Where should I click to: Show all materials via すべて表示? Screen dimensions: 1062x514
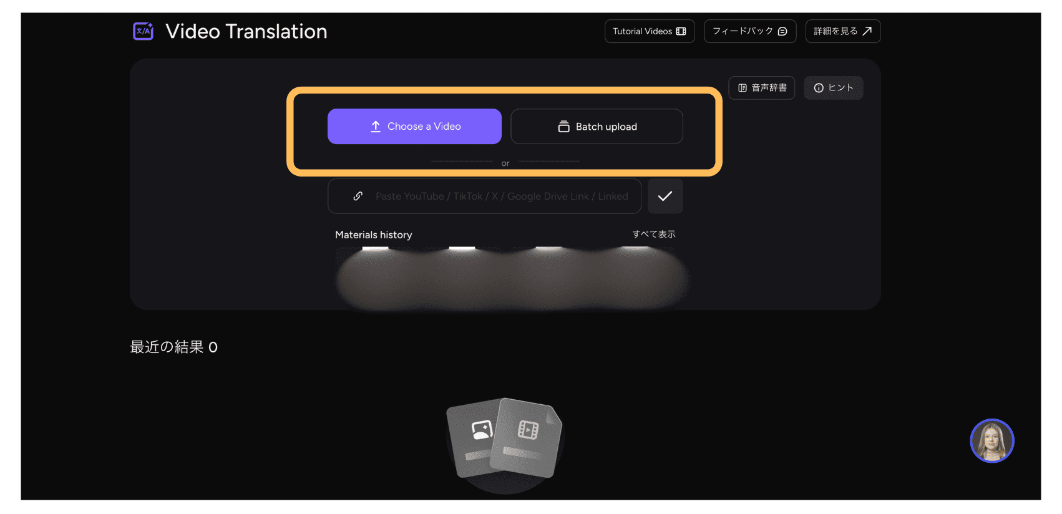click(x=653, y=235)
